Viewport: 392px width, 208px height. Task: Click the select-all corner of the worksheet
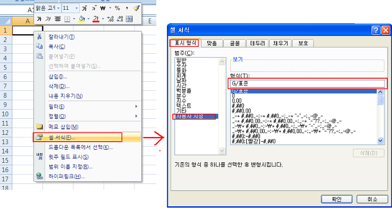[6, 21]
